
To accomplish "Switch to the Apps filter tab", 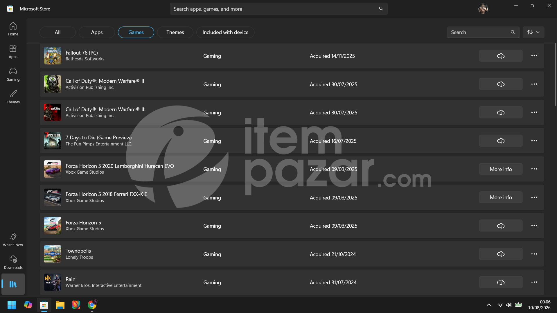I will point(97,32).
